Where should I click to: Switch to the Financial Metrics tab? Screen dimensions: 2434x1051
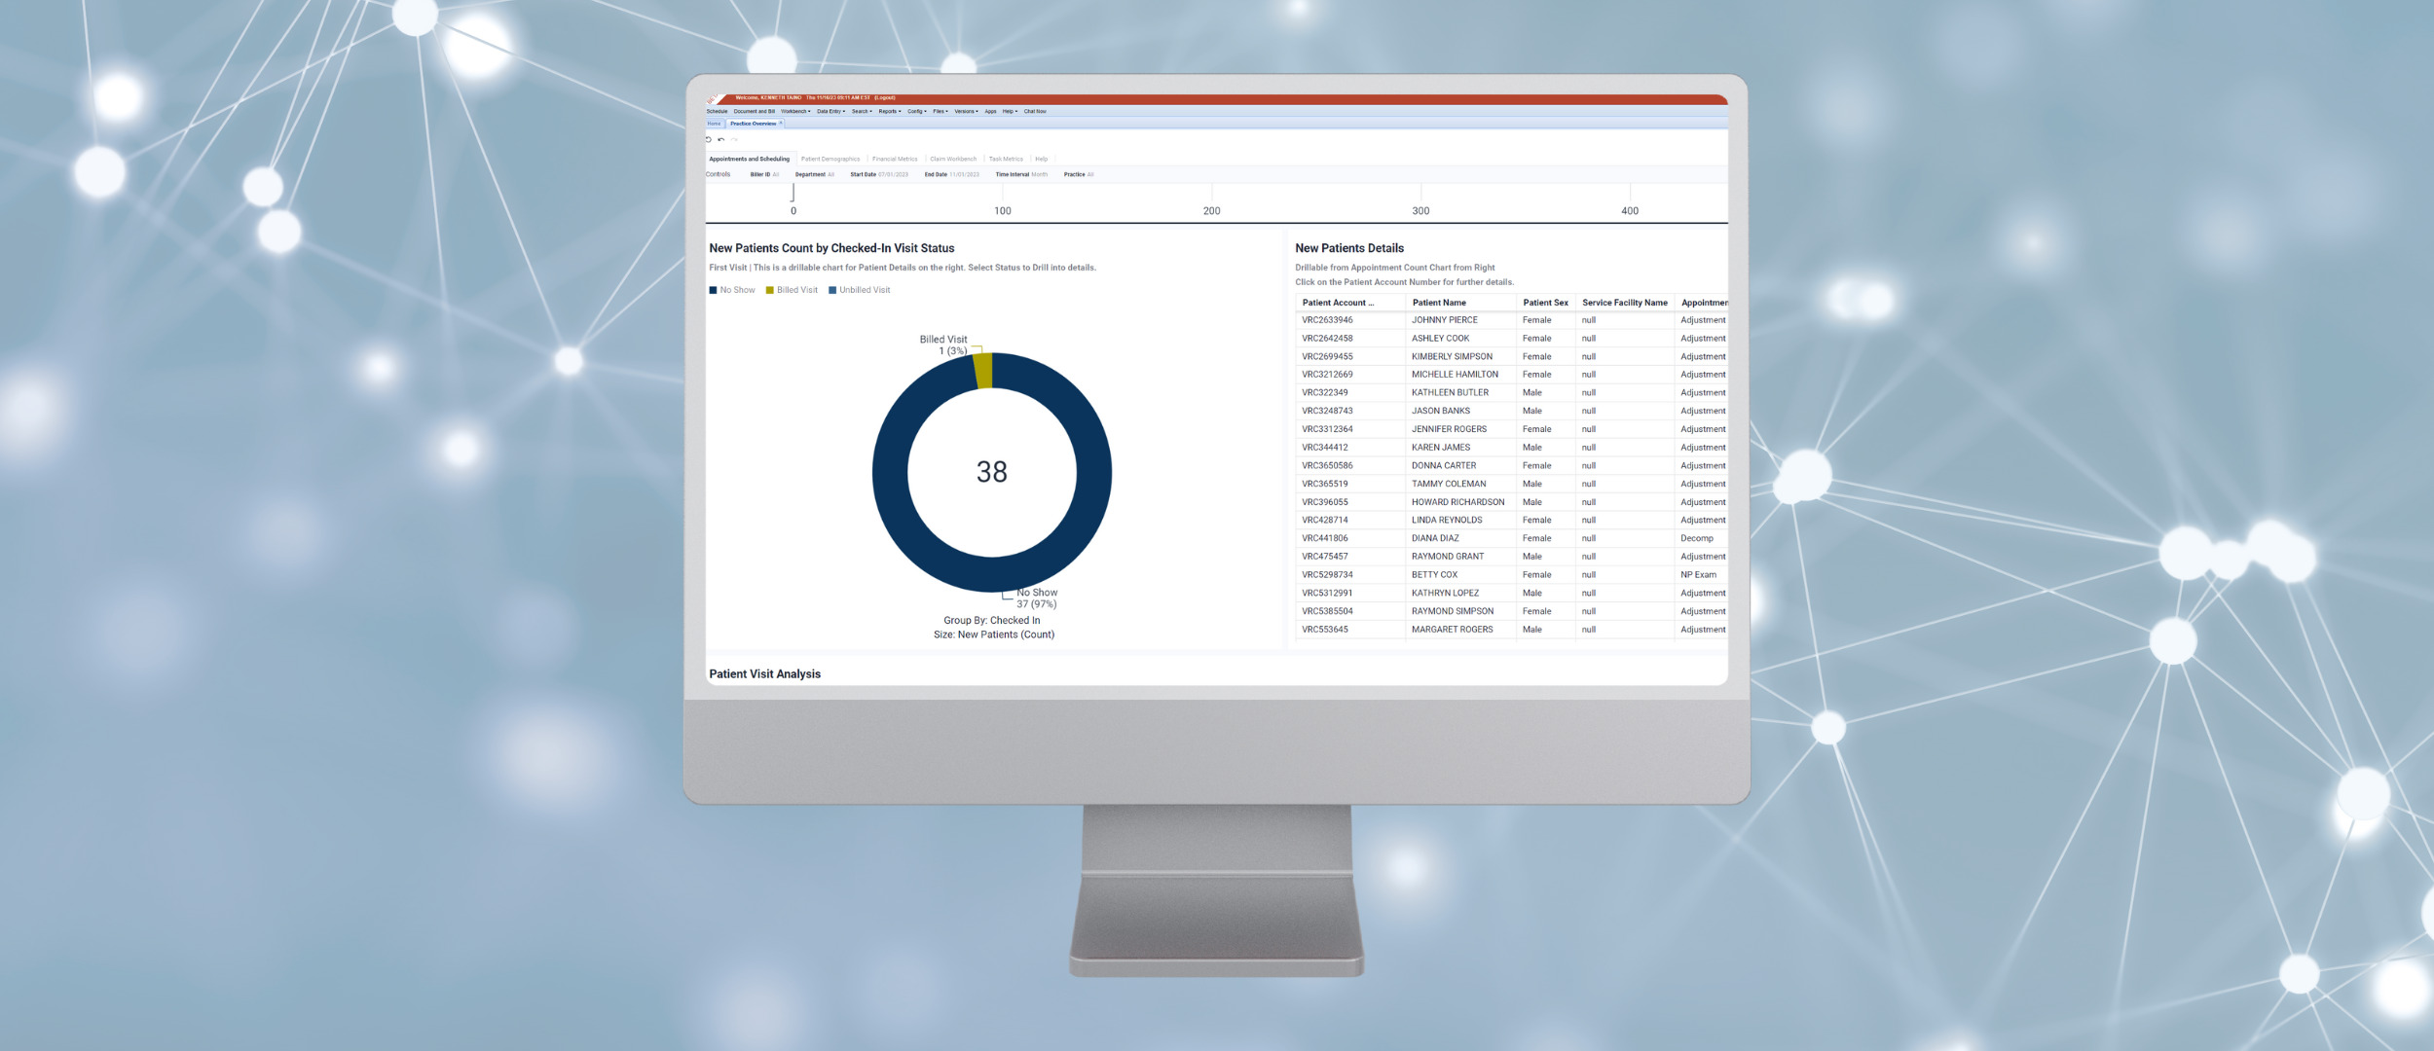894,159
